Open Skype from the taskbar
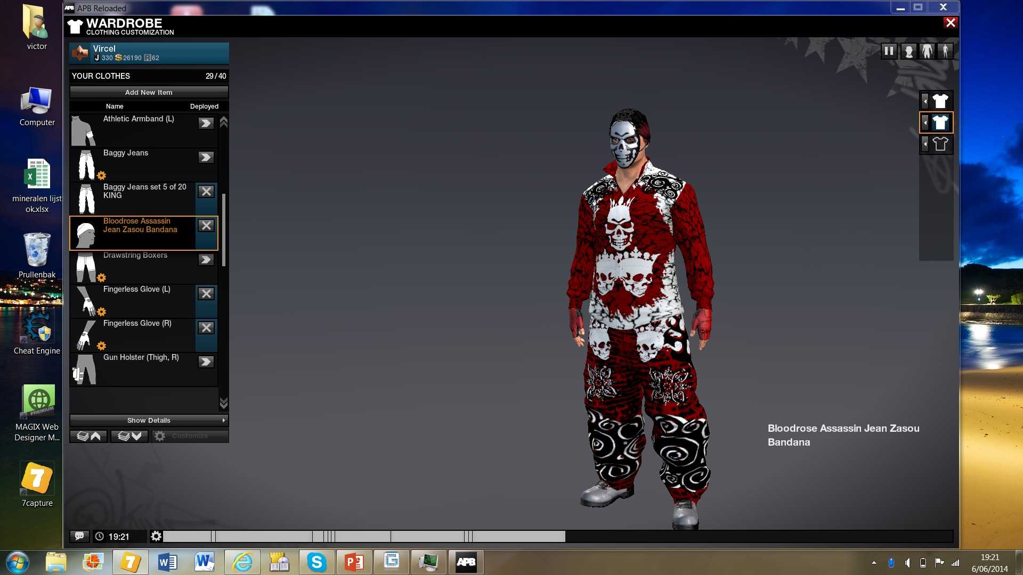 pyautogui.click(x=316, y=562)
